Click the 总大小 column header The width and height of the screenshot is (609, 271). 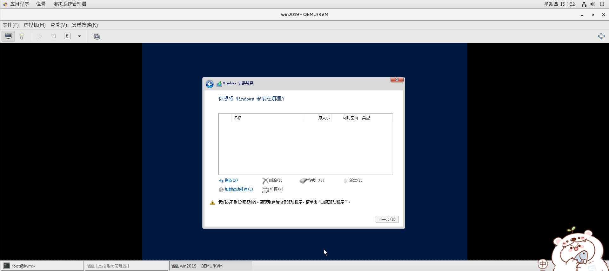point(318,118)
